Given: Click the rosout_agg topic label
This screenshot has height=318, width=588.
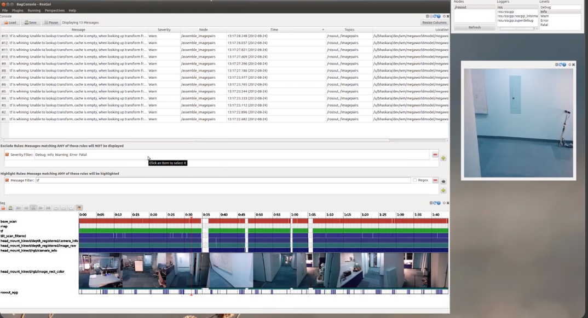Looking at the screenshot, I should [x=9, y=292].
